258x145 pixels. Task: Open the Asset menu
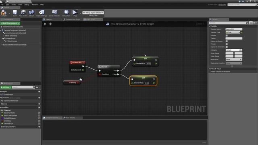(13, 4)
